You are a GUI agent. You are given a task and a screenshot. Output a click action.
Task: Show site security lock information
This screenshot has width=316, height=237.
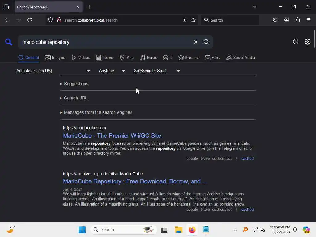[59, 20]
